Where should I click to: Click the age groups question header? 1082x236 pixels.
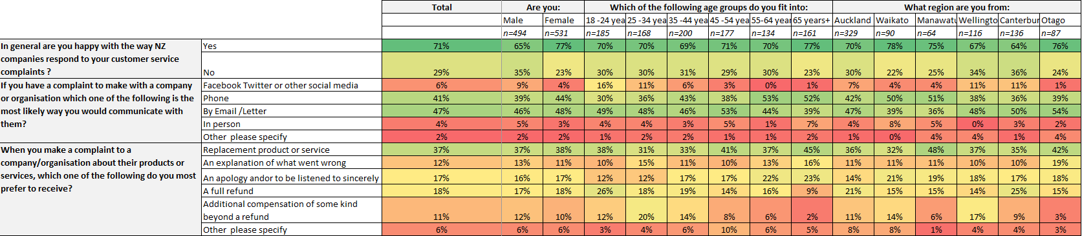708,7
